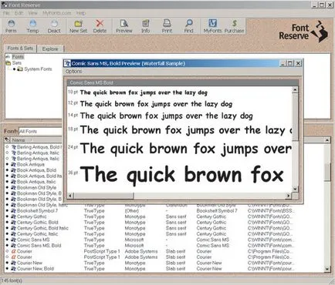Open the Help menu
Screen dimensions: 335x285
click(x=81, y=13)
